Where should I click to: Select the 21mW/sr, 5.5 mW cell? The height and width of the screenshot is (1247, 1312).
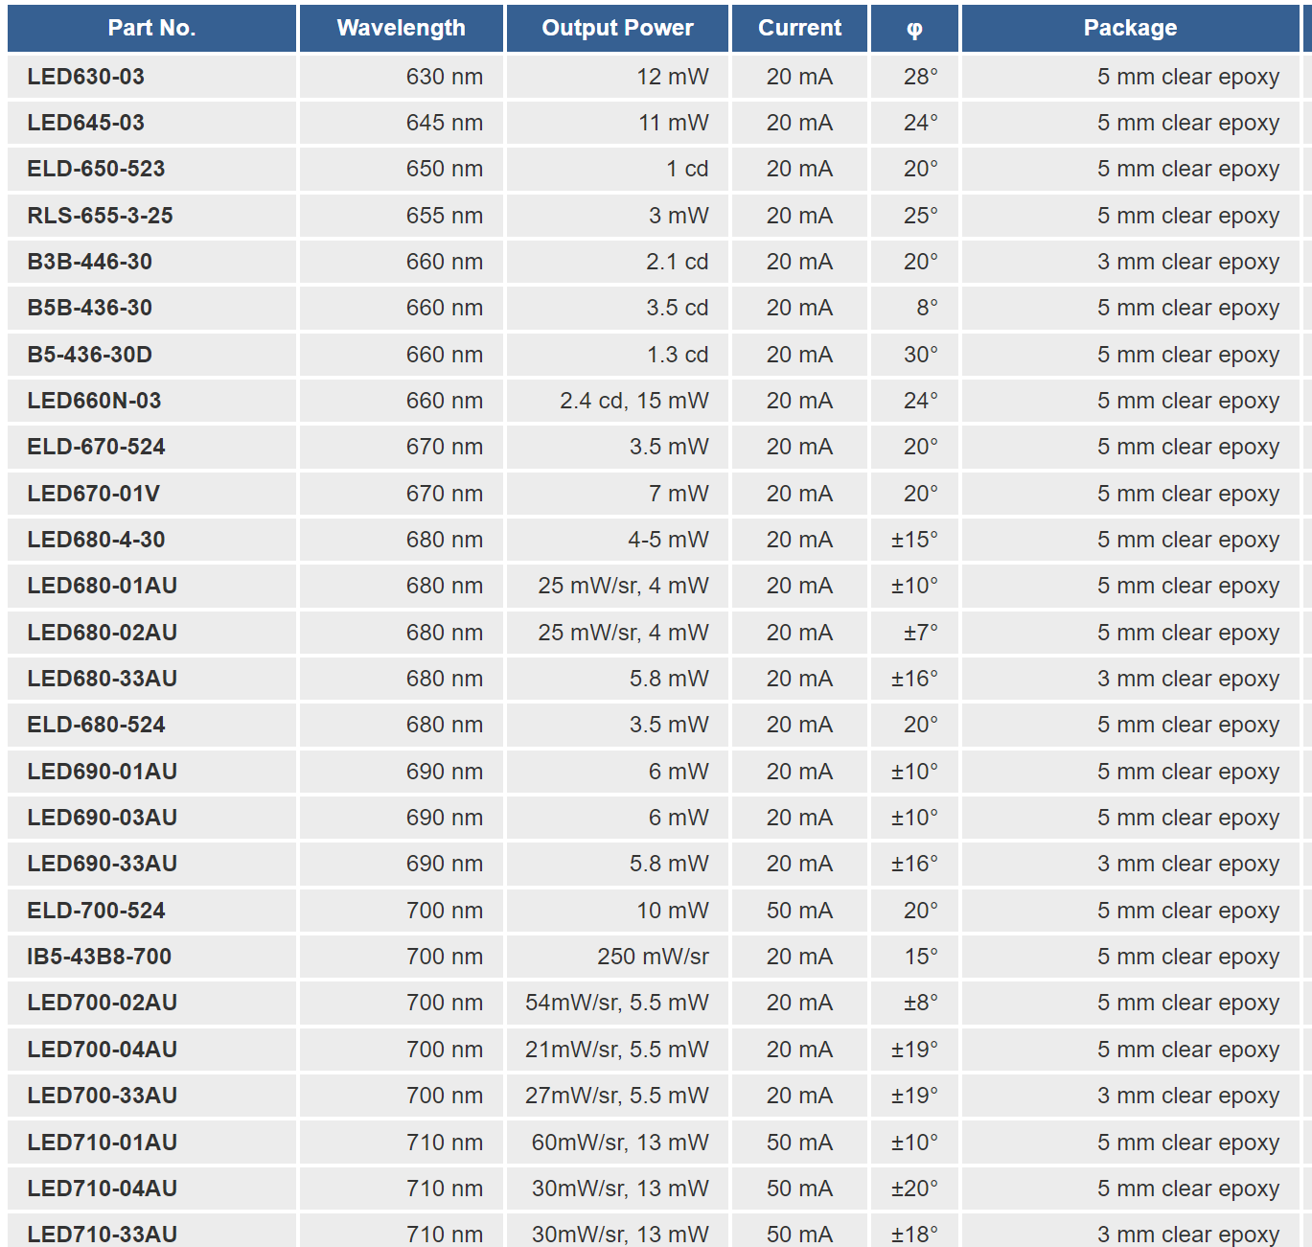617,1050
